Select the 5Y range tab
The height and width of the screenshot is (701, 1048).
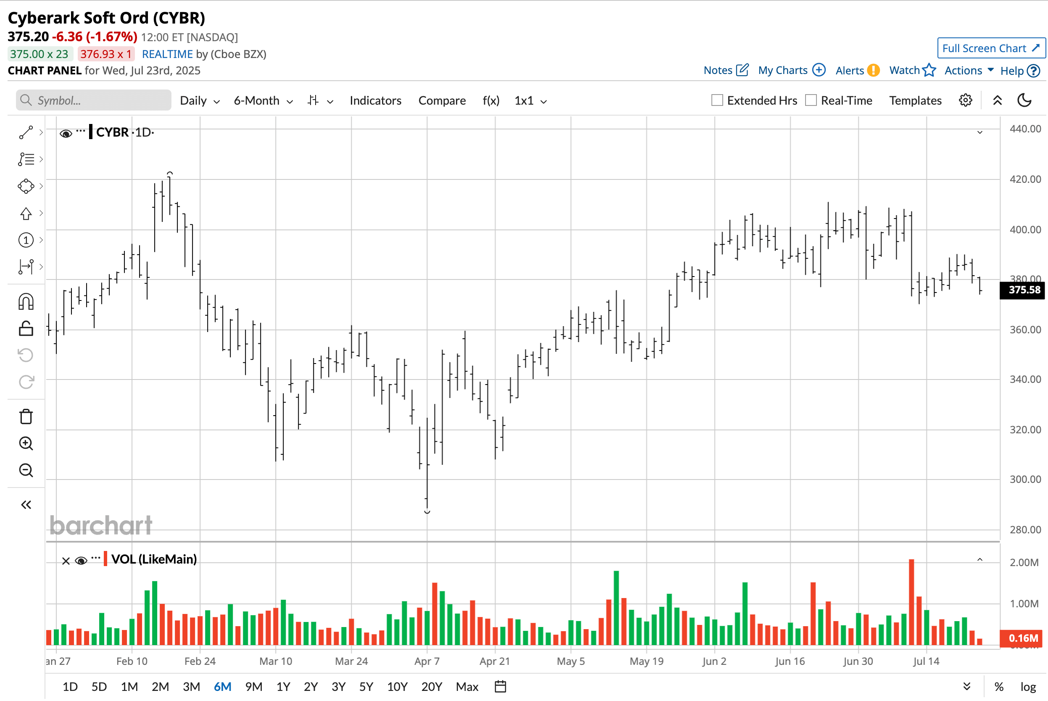366,686
